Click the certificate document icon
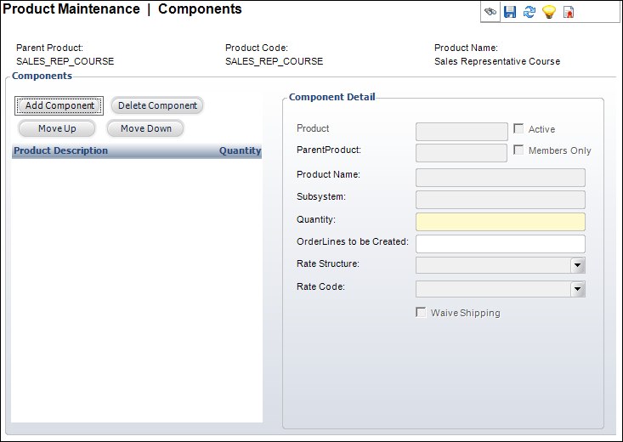Screen dimensions: 623x442 [x=569, y=12]
